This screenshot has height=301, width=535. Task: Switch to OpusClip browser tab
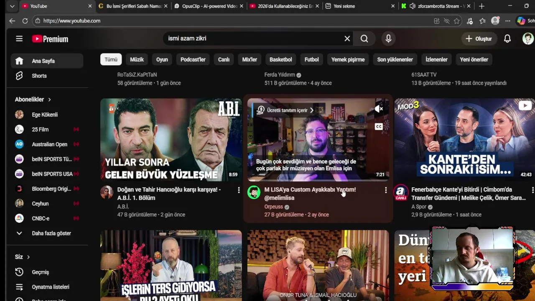208,6
